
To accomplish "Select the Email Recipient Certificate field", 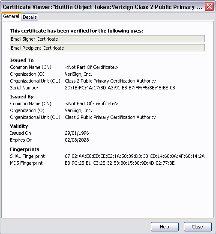I will tap(107, 48).
